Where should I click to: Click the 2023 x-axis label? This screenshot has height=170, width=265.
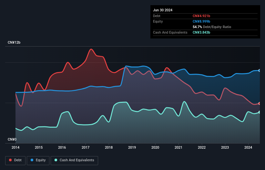tap(225, 147)
